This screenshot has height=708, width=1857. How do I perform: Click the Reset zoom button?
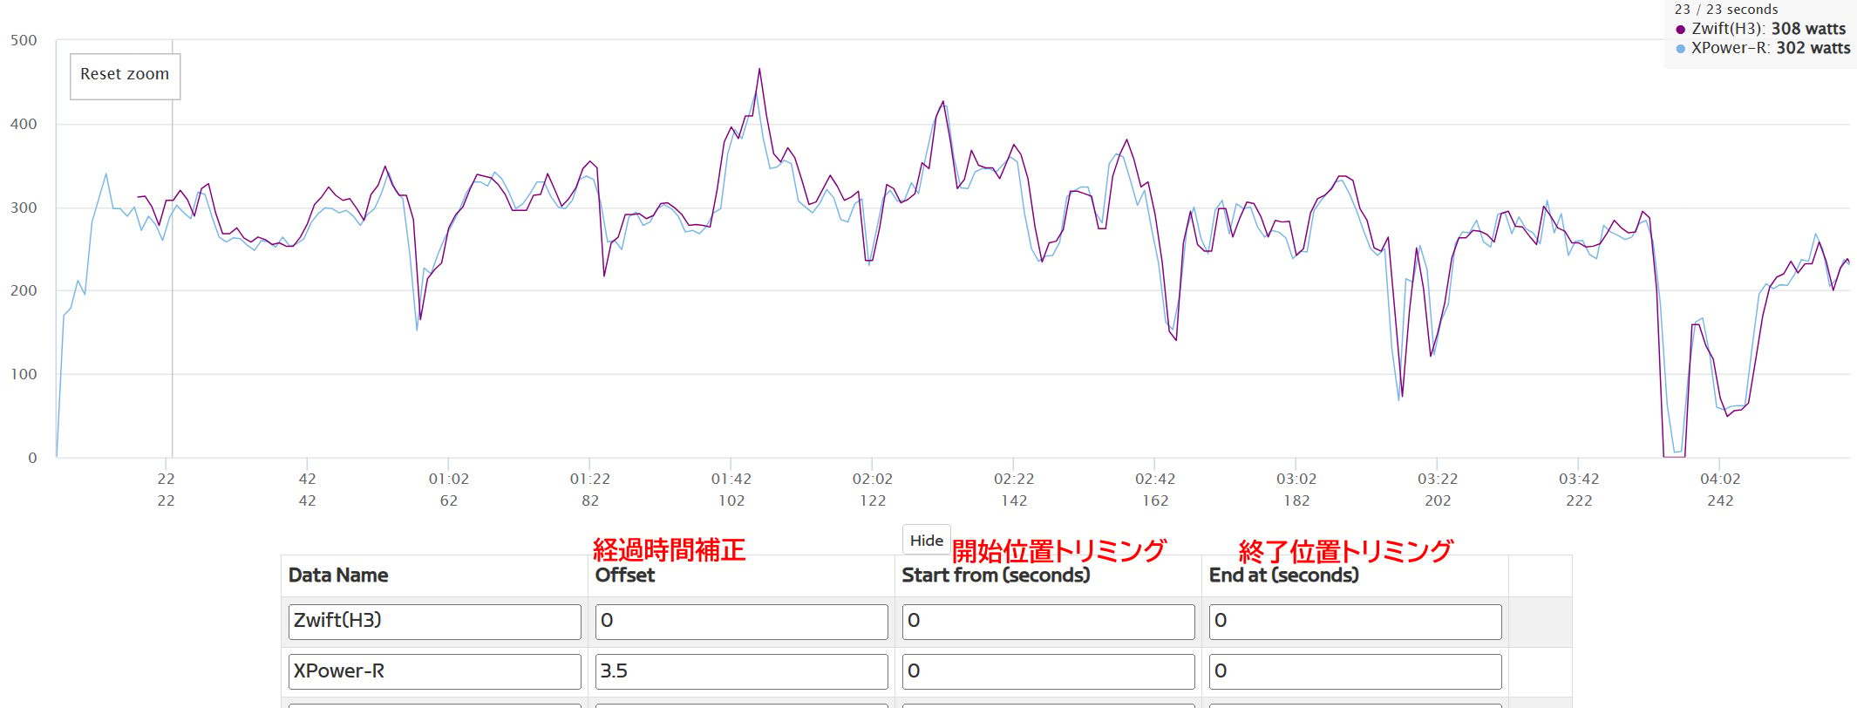pyautogui.click(x=125, y=76)
